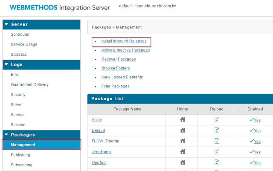Open the JengHung package details
This screenshot has width=273, height=171.
point(101,152)
